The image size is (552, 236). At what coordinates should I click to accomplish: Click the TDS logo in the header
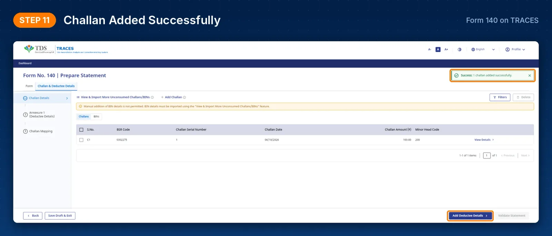point(39,49)
